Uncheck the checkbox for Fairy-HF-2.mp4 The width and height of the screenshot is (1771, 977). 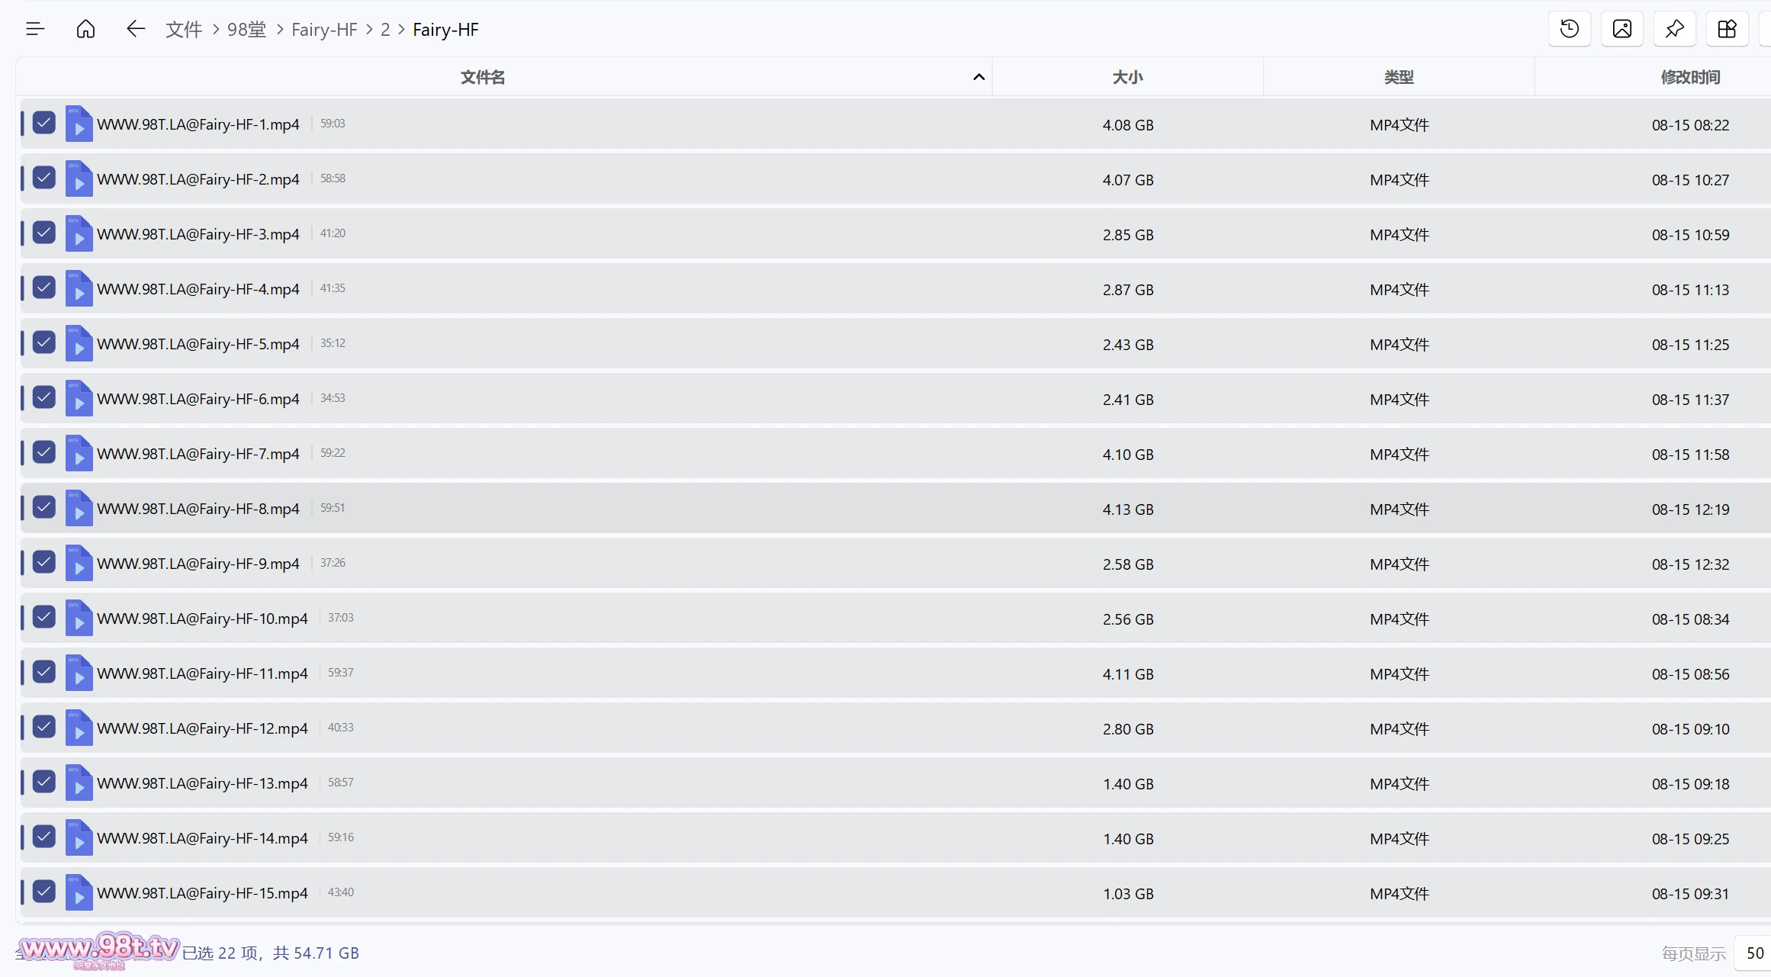[44, 178]
